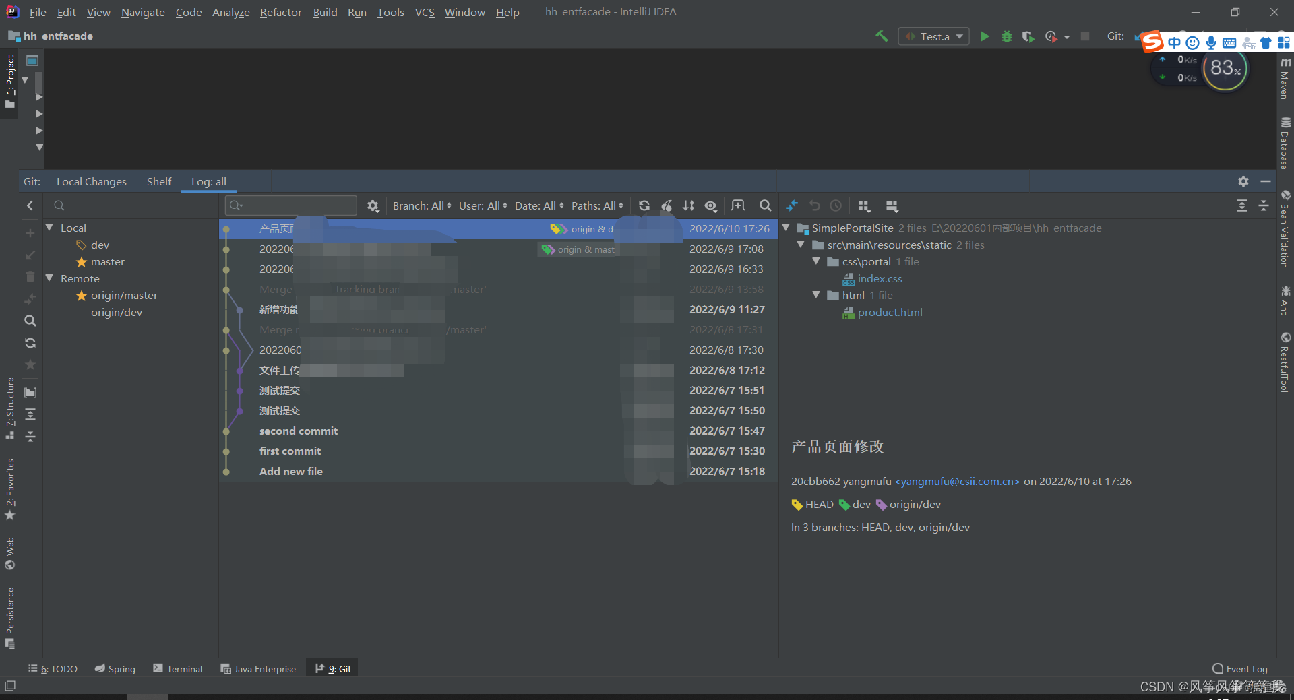Open the Terminal tool window button
This screenshot has width=1294, height=700.
[178, 669]
